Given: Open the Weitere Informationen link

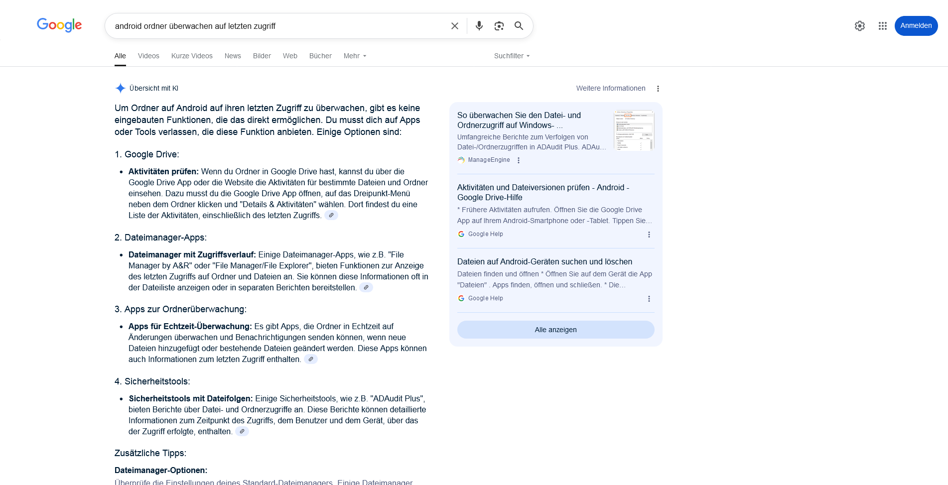Looking at the screenshot, I should [611, 88].
